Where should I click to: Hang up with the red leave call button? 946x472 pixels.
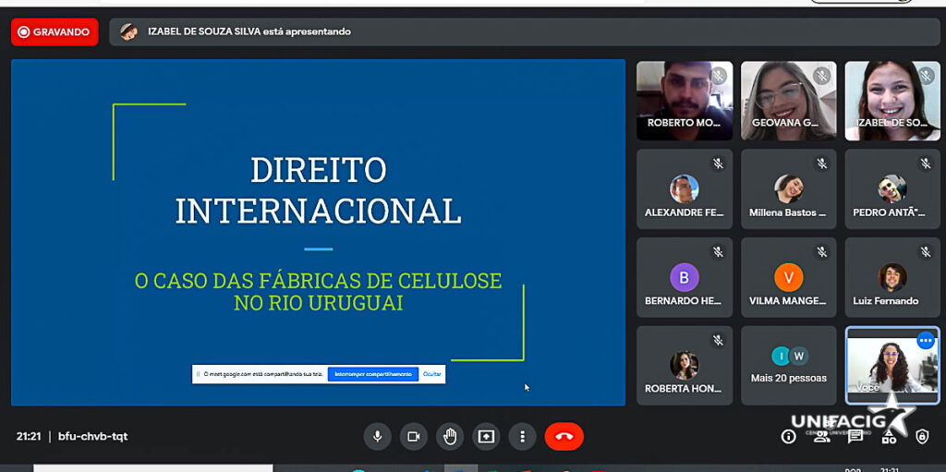click(x=564, y=436)
